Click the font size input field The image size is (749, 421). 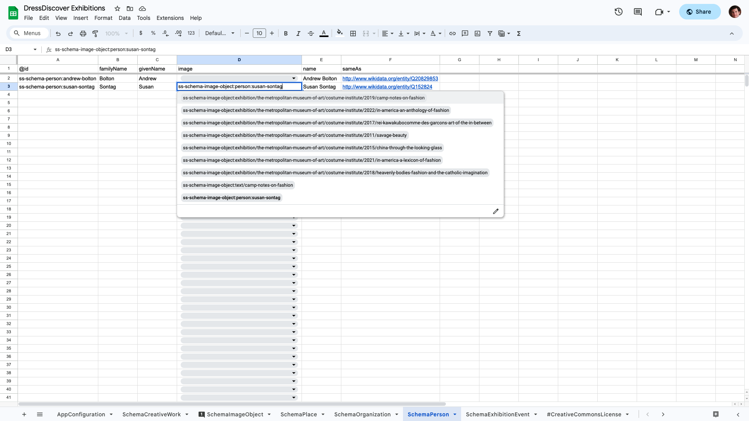click(259, 34)
